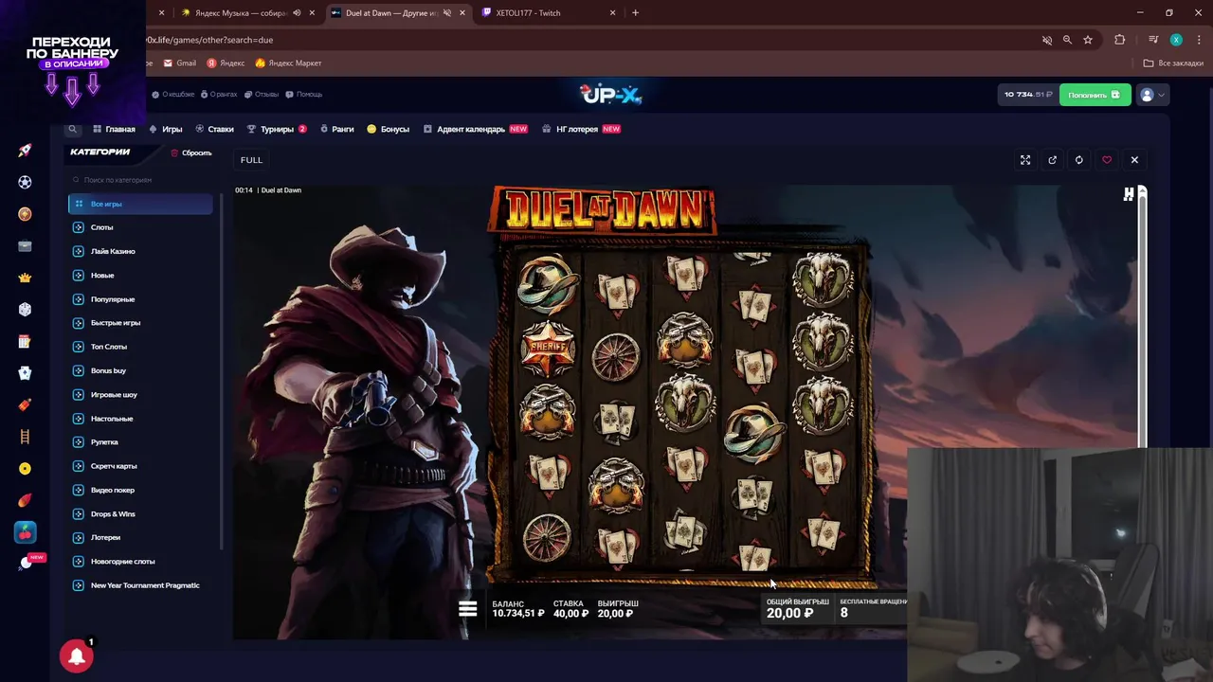Select the Видео покер category
This screenshot has height=682, width=1213.
point(140,490)
